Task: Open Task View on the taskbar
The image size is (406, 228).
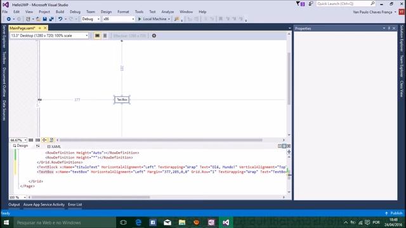Action: tap(124, 222)
